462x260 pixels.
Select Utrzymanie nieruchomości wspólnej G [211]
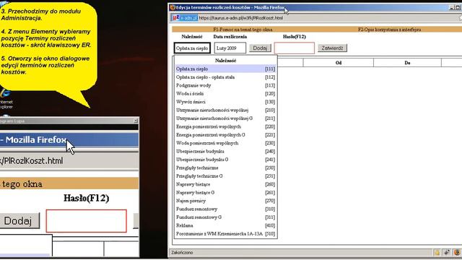click(x=226, y=118)
